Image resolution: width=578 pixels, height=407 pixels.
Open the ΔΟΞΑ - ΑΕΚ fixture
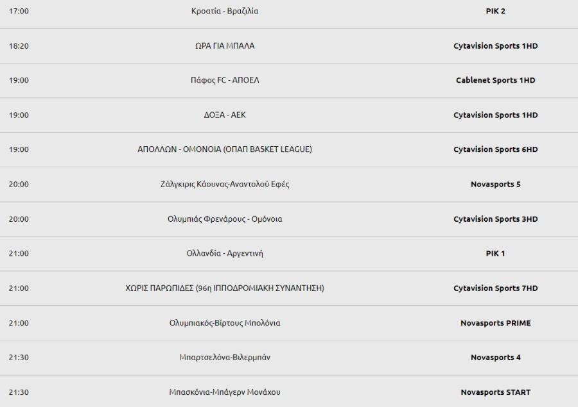tap(225, 115)
